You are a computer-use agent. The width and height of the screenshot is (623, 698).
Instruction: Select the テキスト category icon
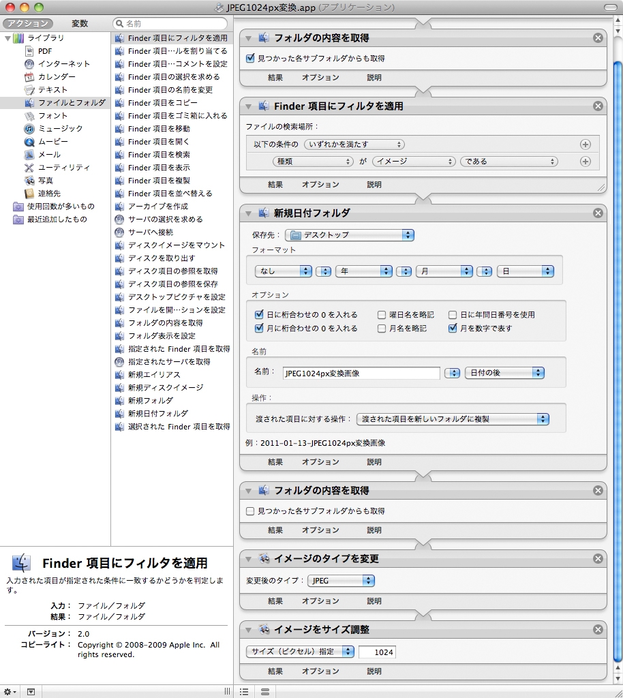coord(29,90)
